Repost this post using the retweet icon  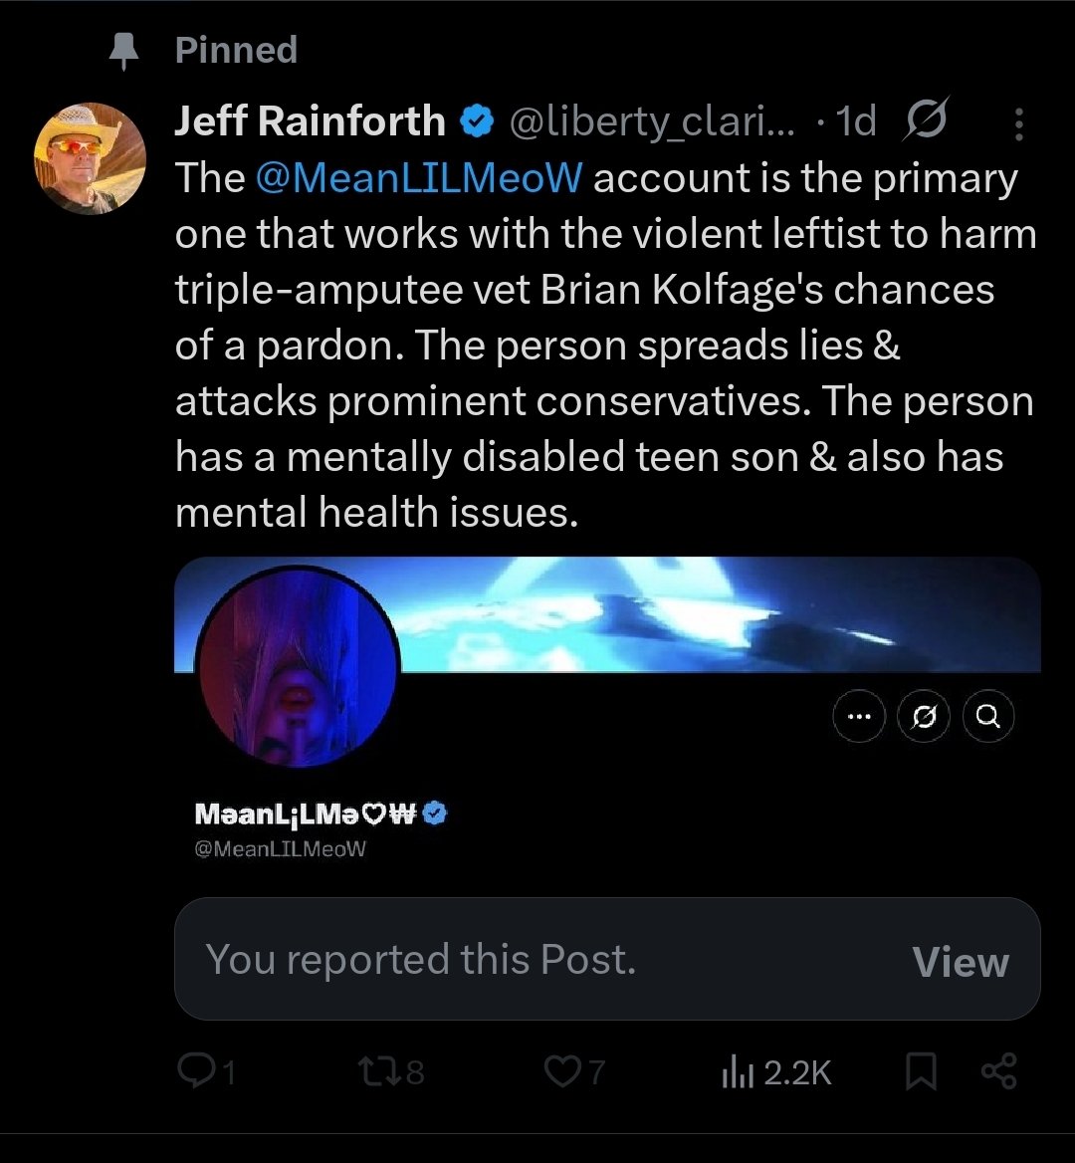(376, 1070)
